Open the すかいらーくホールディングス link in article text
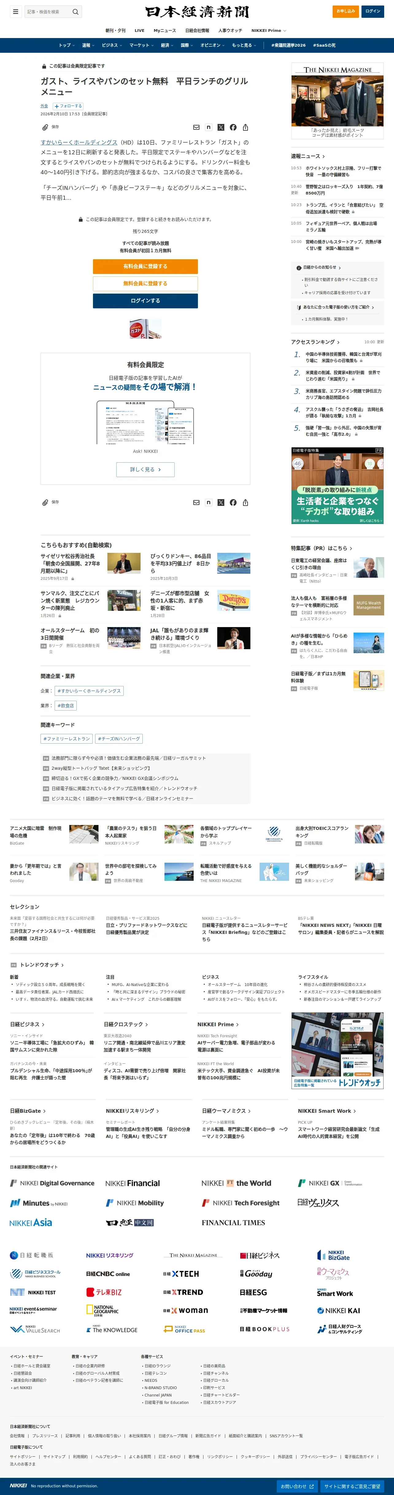The height and width of the screenshot is (1495, 394). click(x=79, y=142)
